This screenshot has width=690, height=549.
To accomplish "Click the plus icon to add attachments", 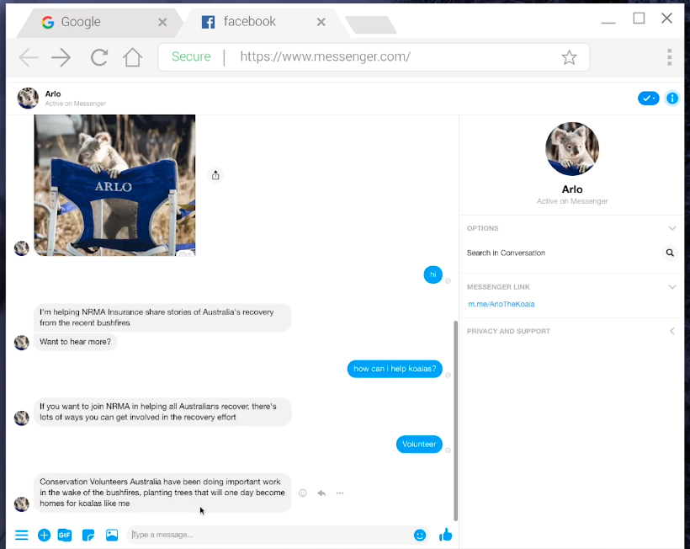I will 44,535.
